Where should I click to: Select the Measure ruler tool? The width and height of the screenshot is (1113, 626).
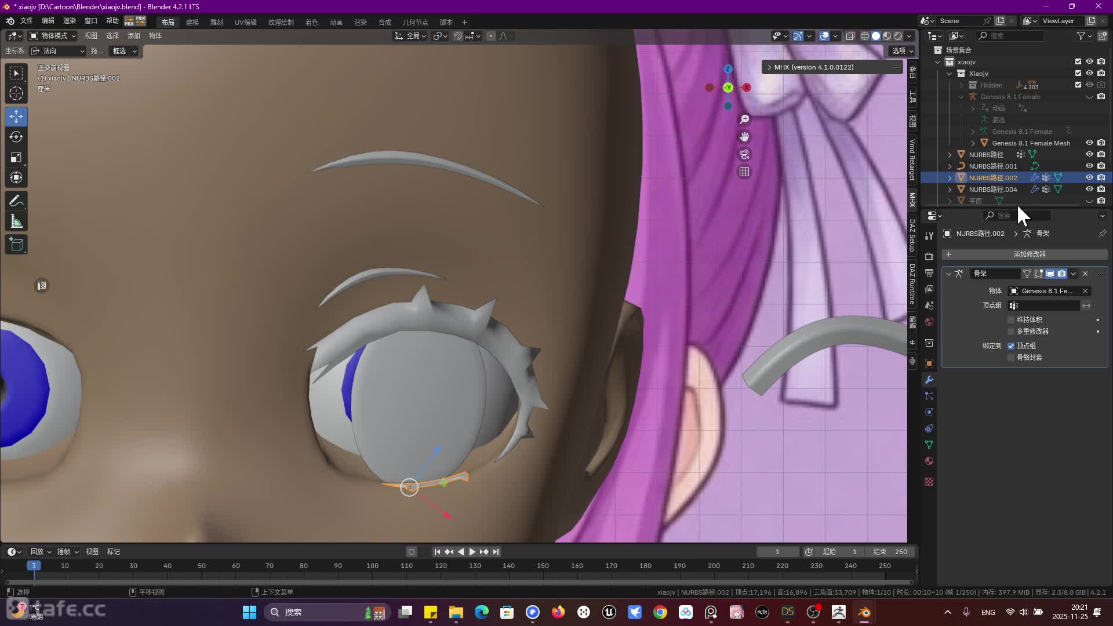[x=16, y=221]
